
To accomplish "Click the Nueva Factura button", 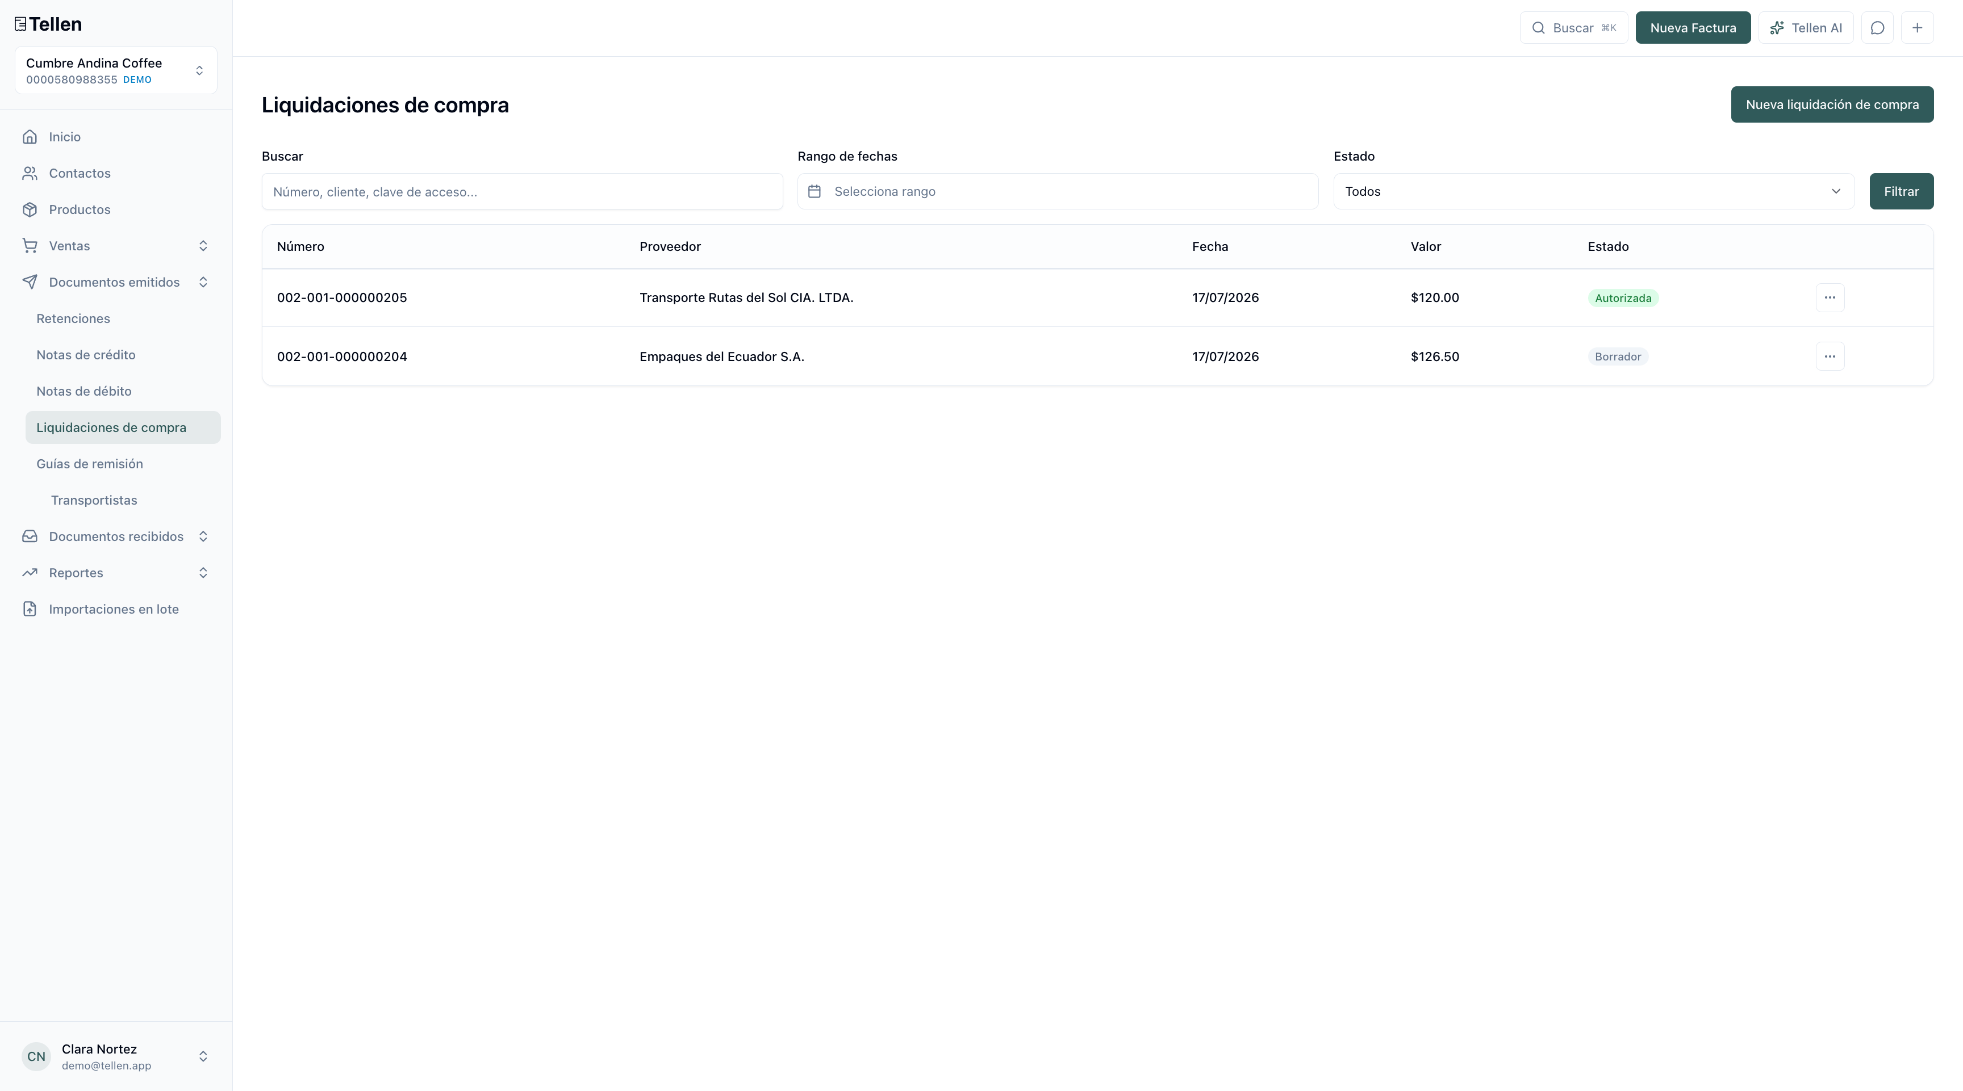I will coord(1693,28).
